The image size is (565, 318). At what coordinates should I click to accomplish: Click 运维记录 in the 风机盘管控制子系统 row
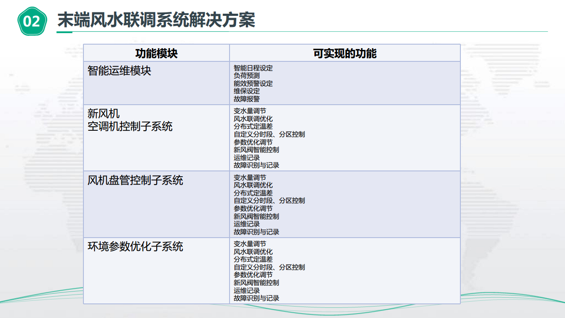[247, 224]
